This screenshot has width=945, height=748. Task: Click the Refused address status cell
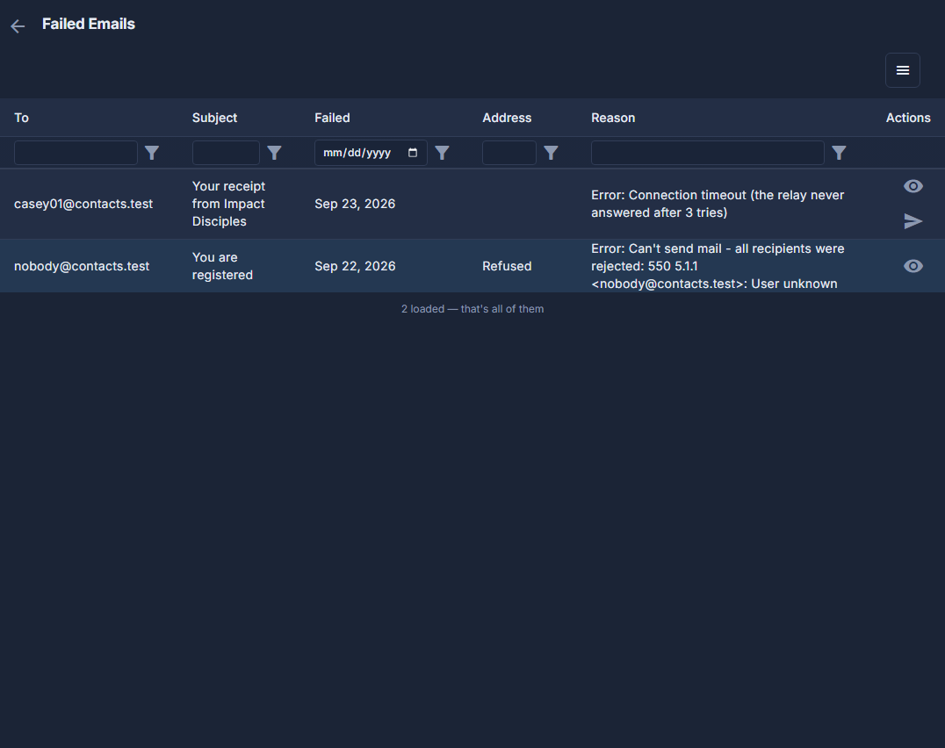(x=507, y=266)
